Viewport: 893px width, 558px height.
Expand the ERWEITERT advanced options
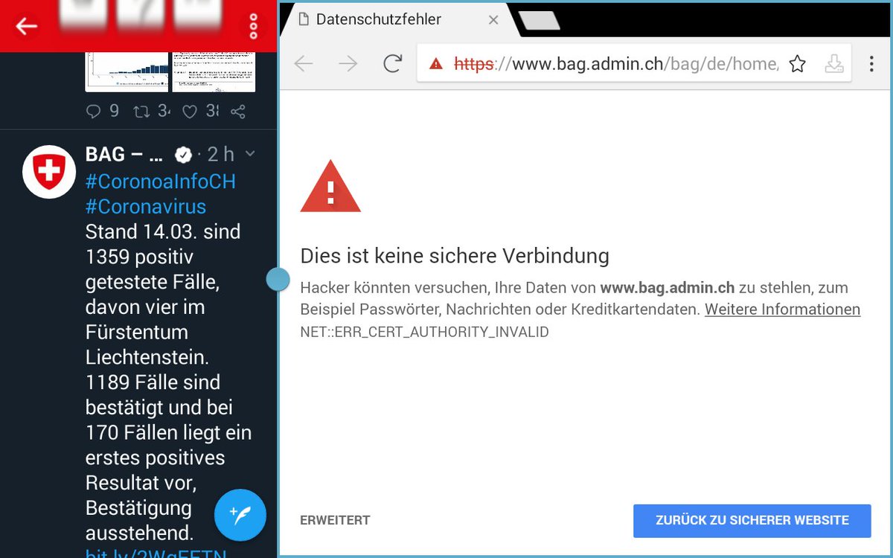[x=335, y=521]
